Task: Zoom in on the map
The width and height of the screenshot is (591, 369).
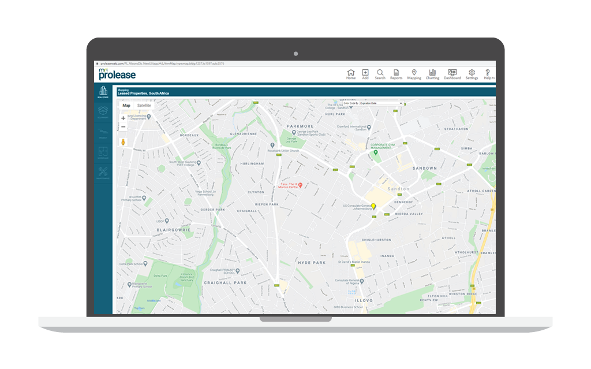Action: 124,118
